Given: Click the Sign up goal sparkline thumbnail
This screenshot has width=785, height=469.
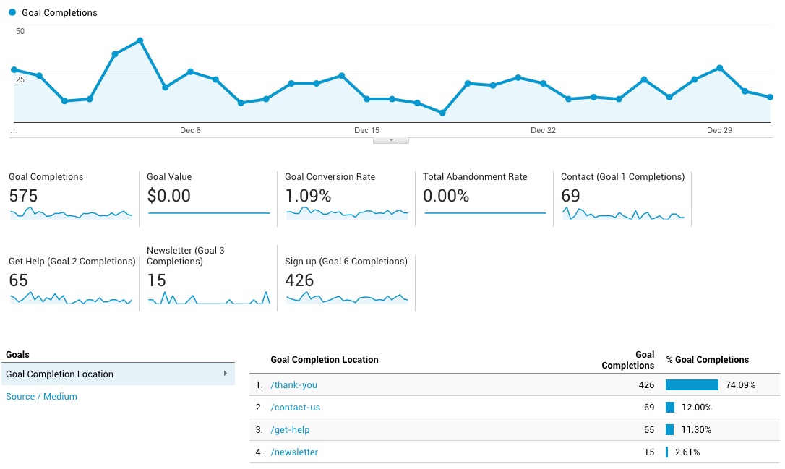Looking at the screenshot, I should point(347,298).
